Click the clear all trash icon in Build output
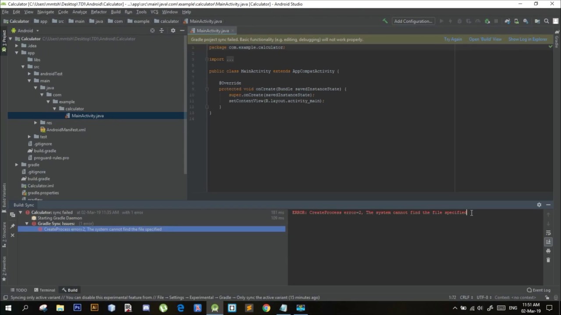 pyautogui.click(x=548, y=260)
